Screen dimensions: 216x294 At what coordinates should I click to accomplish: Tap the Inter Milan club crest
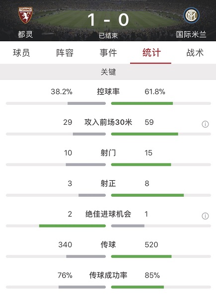191,15
